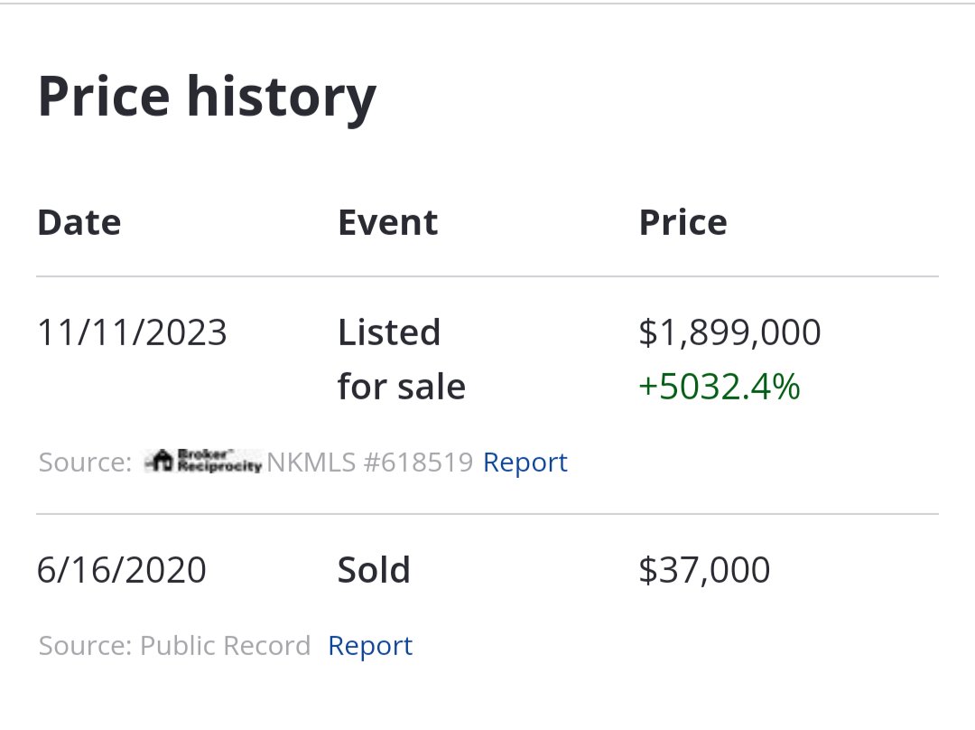Click the $37,000 sold price

704,570
